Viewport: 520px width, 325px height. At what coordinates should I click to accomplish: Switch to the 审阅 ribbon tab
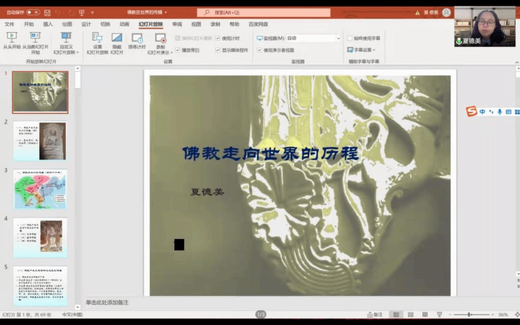(x=177, y=24)
